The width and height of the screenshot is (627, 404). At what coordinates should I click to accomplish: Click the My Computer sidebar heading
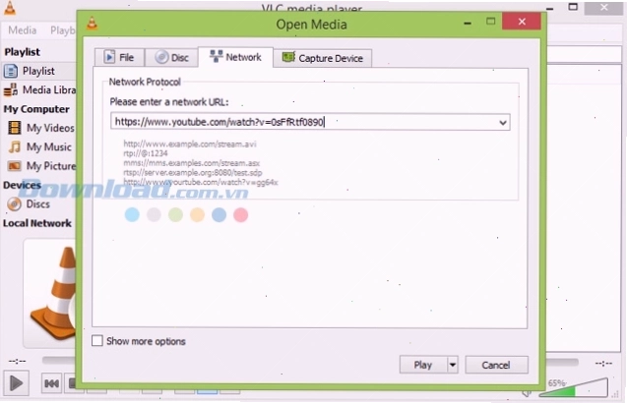tap(36, 109)
